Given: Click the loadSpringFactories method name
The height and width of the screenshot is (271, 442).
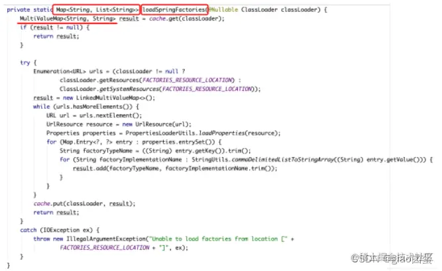Looking at the screenshot, I should pyautogui.click(x=174, y=9).
